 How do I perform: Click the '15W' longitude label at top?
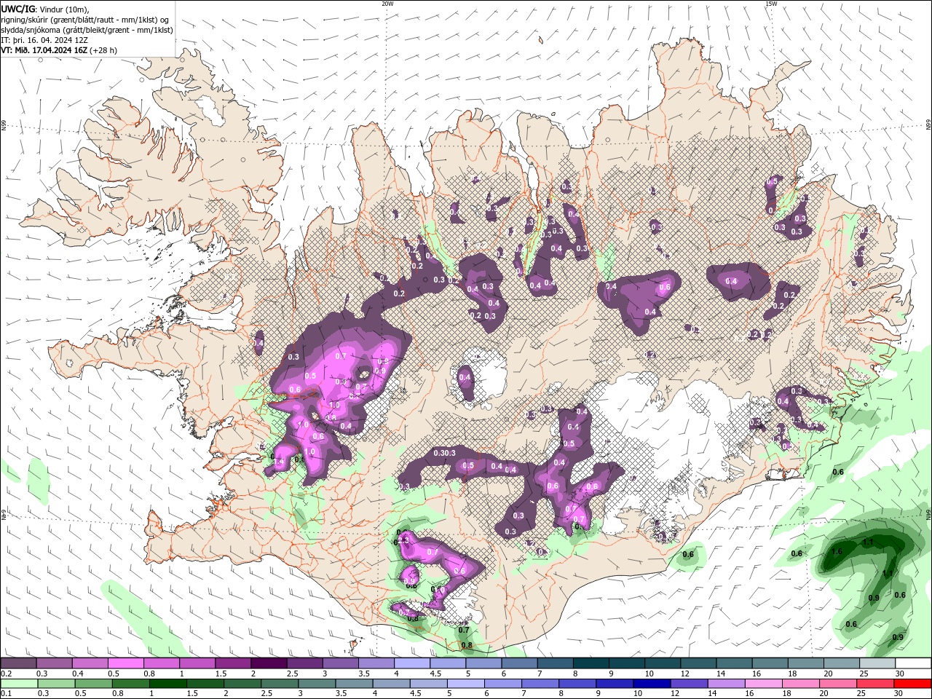pos(770,4)
